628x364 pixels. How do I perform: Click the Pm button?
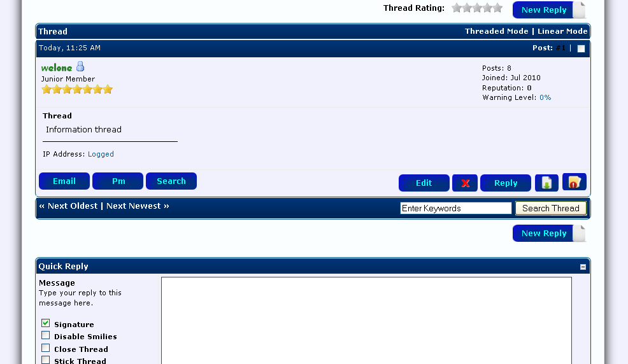click(x=118, y=181)
